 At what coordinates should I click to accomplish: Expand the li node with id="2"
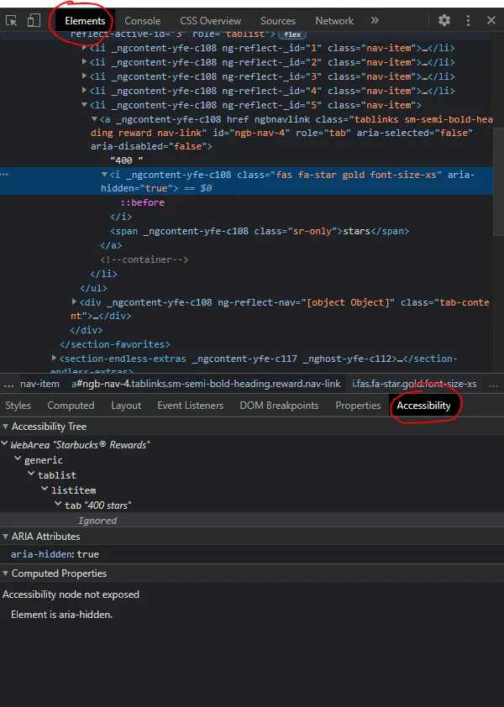(84, 62)
